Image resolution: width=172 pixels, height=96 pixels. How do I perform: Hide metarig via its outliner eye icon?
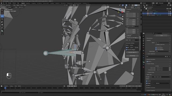tap(169, 14)
